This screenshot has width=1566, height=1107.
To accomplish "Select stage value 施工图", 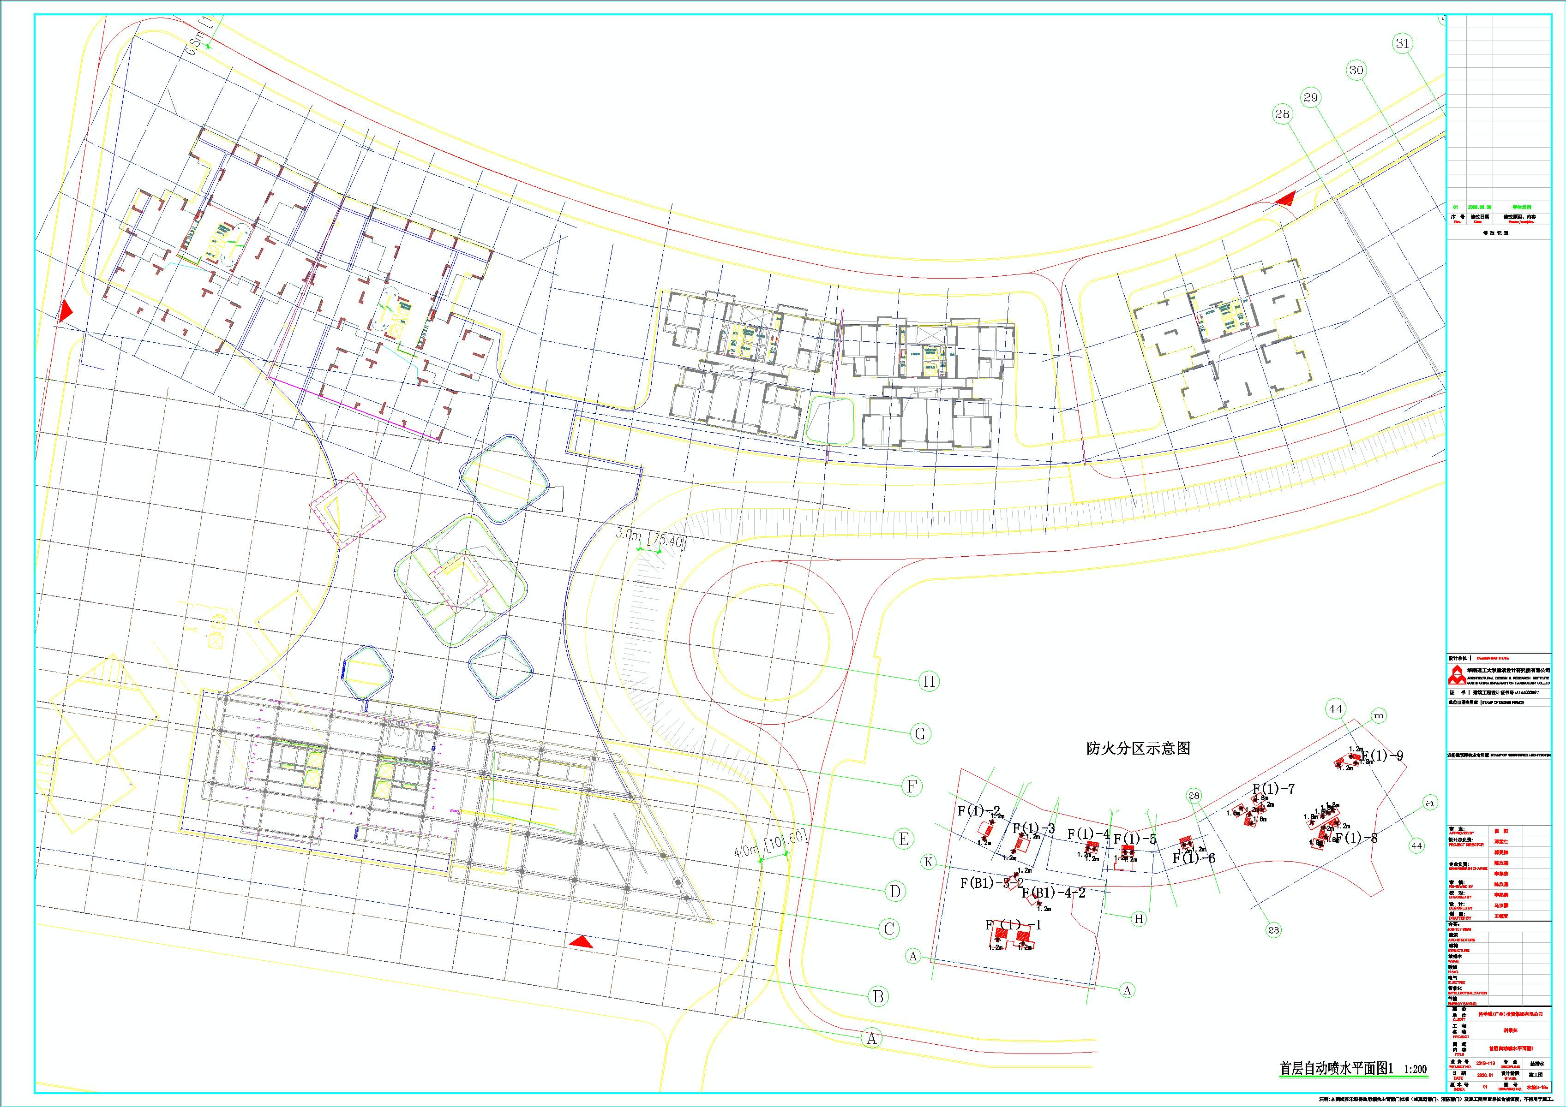I will (1536, 1075).
